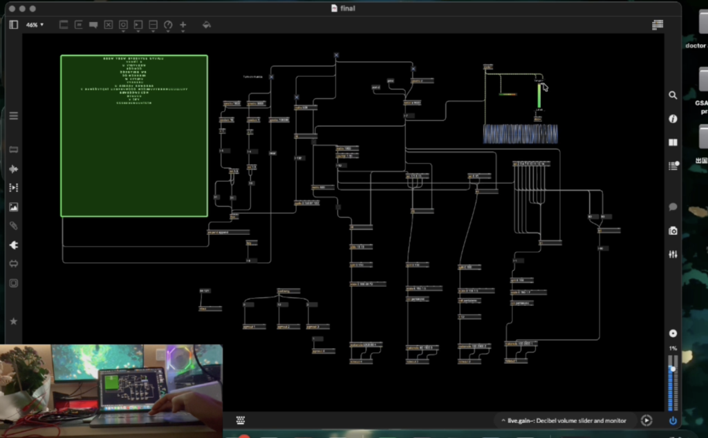The height and width of the screenshot is (438, 708).
Task: Click the horizontal level meter in patch
Action: [508, 94]
